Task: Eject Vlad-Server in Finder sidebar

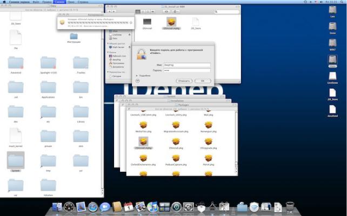Action: click(130, 47)
